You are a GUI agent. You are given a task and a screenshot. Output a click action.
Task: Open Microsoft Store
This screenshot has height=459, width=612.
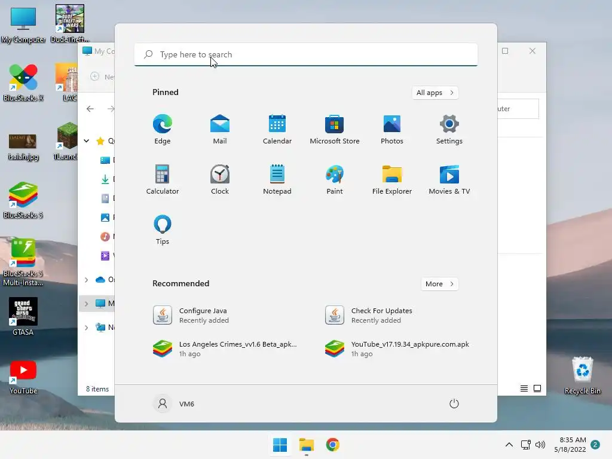(335, 130)
